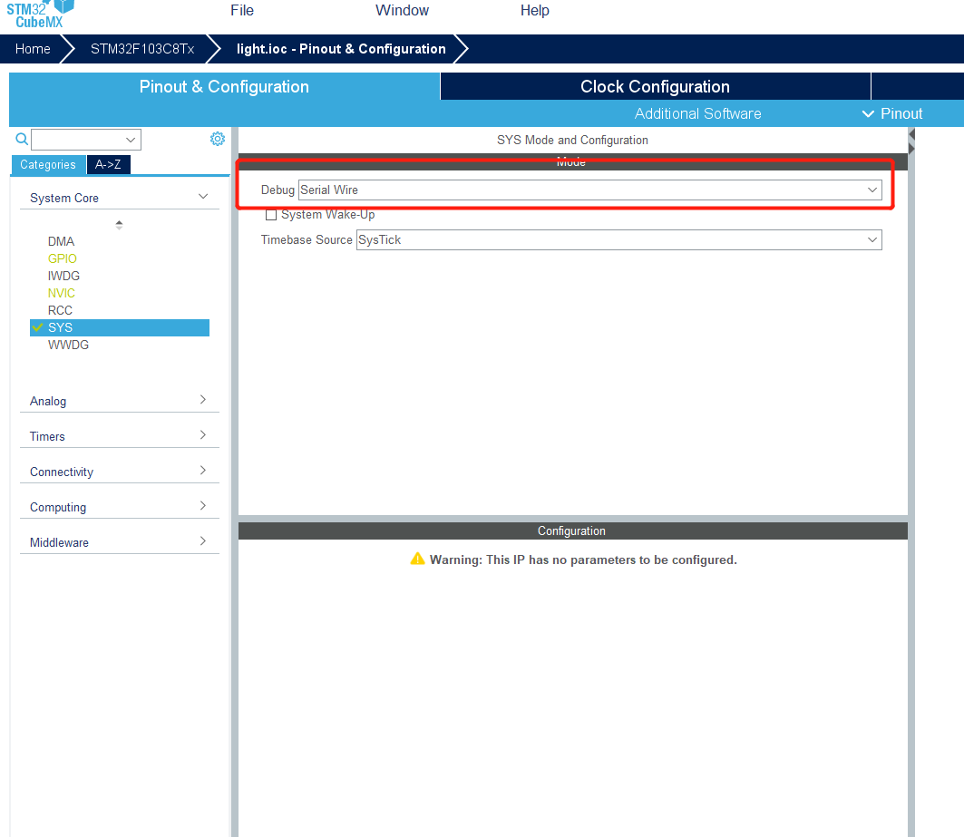Viewport: 964px width, 837px height.
Task: Select NVIC in System Core list
Action: coord(62,293)
